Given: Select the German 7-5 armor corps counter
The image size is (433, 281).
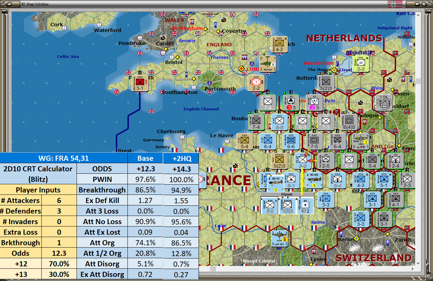Looking at the screenshot, I should coord(314,141).
